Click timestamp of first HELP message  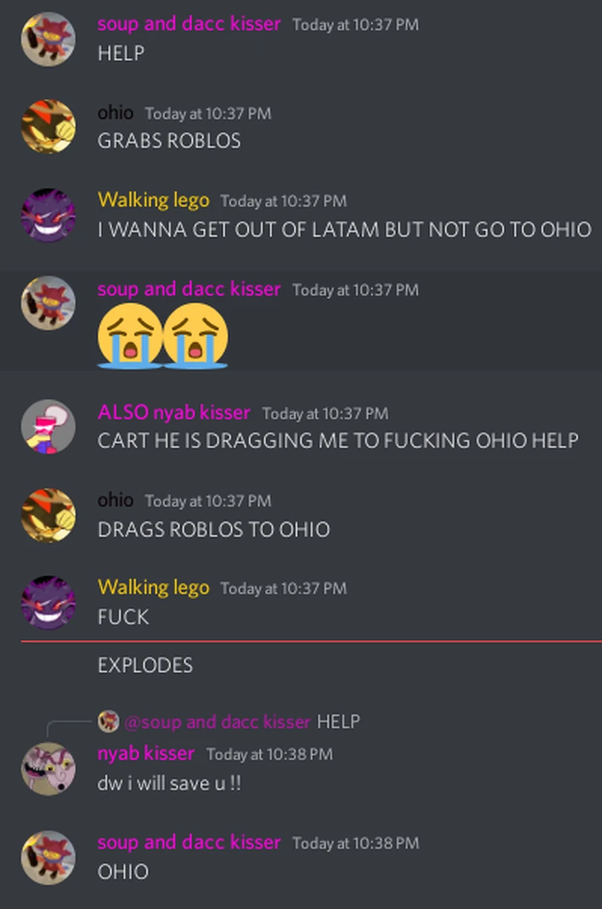click(x=356, y=25)
